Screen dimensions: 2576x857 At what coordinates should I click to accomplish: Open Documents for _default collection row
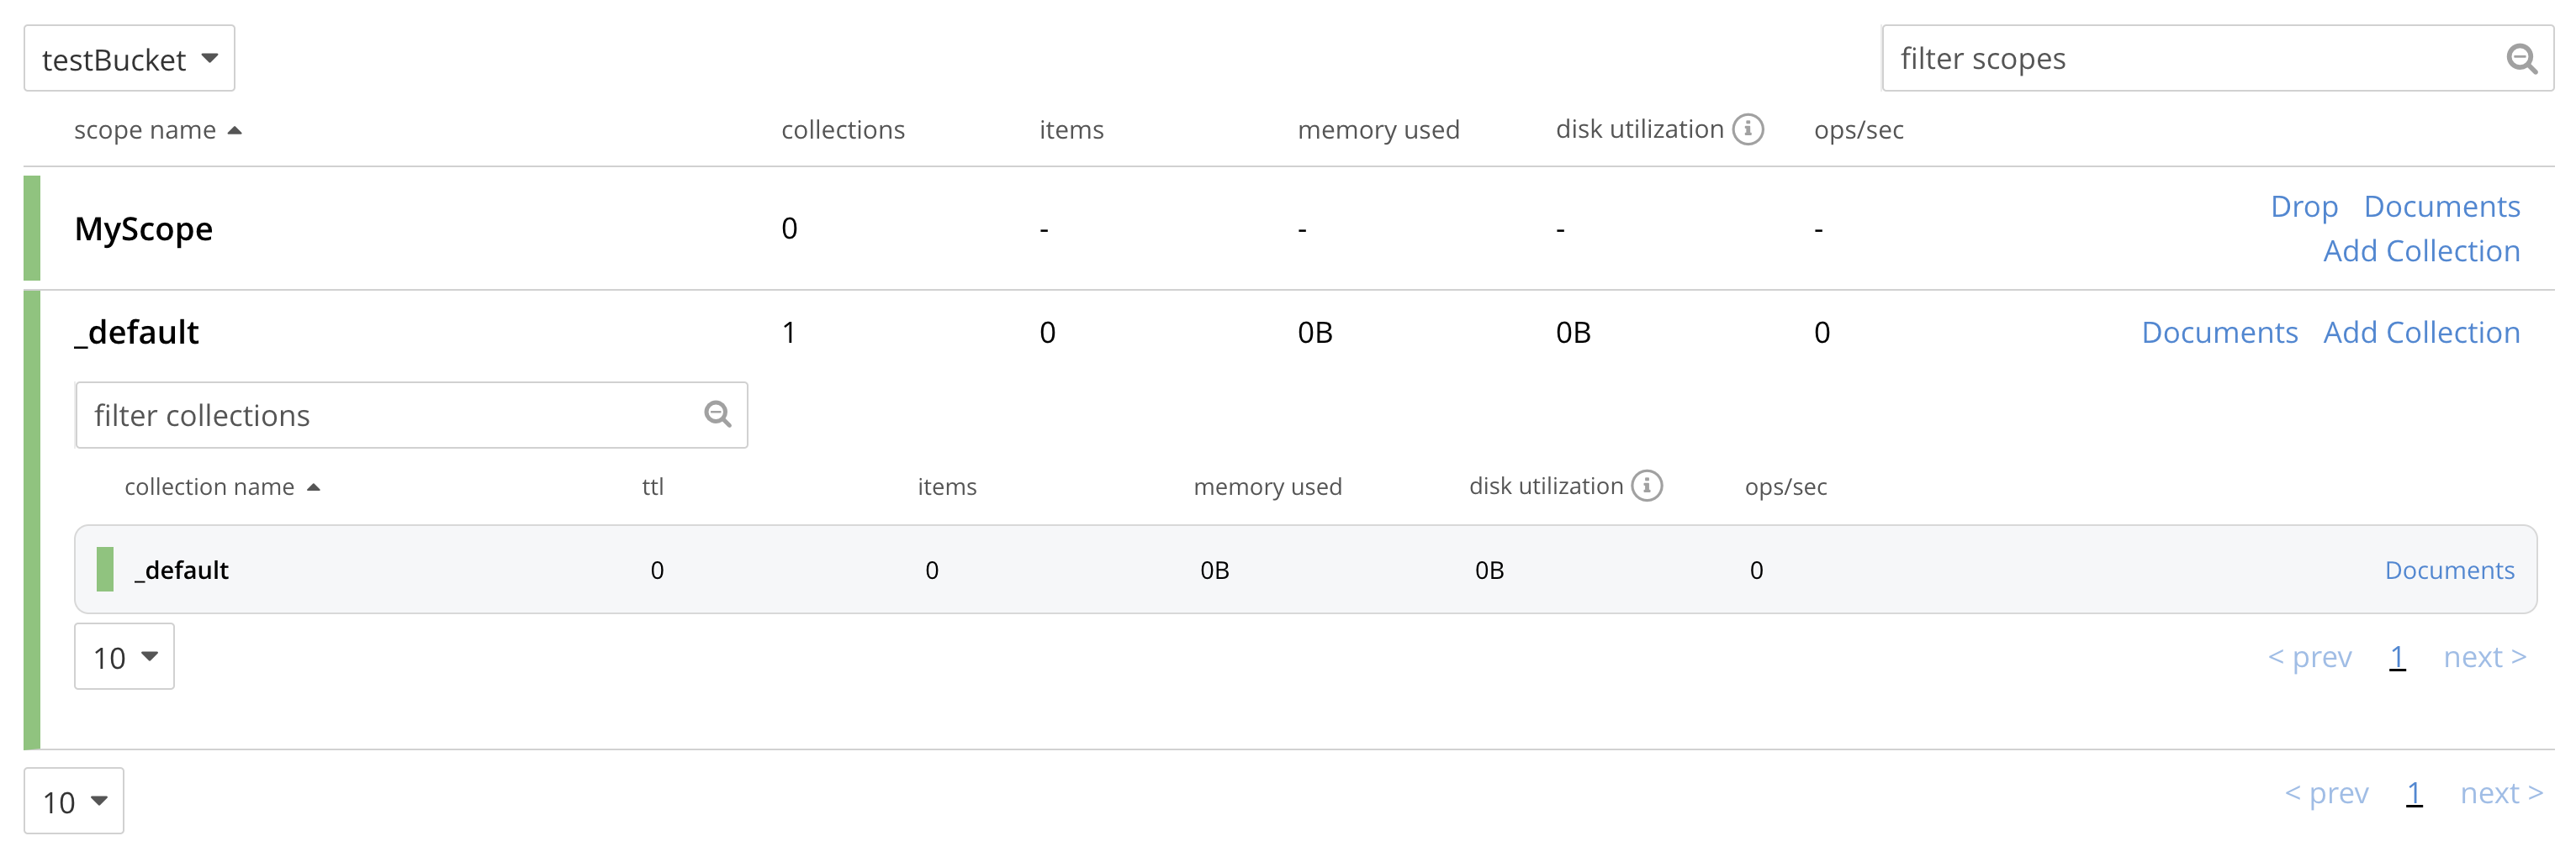pyautogui.click(x=2448, y=570)
